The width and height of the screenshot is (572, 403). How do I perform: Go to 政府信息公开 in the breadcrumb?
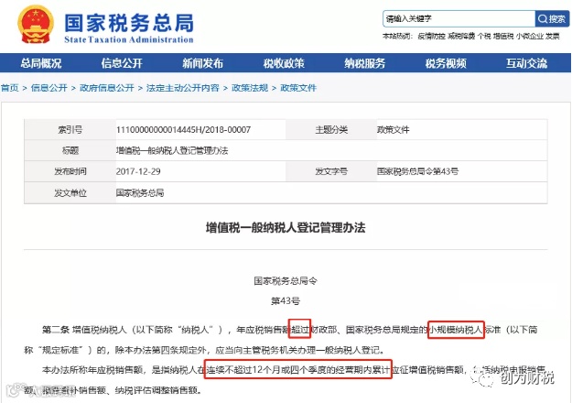coord(107,88)
